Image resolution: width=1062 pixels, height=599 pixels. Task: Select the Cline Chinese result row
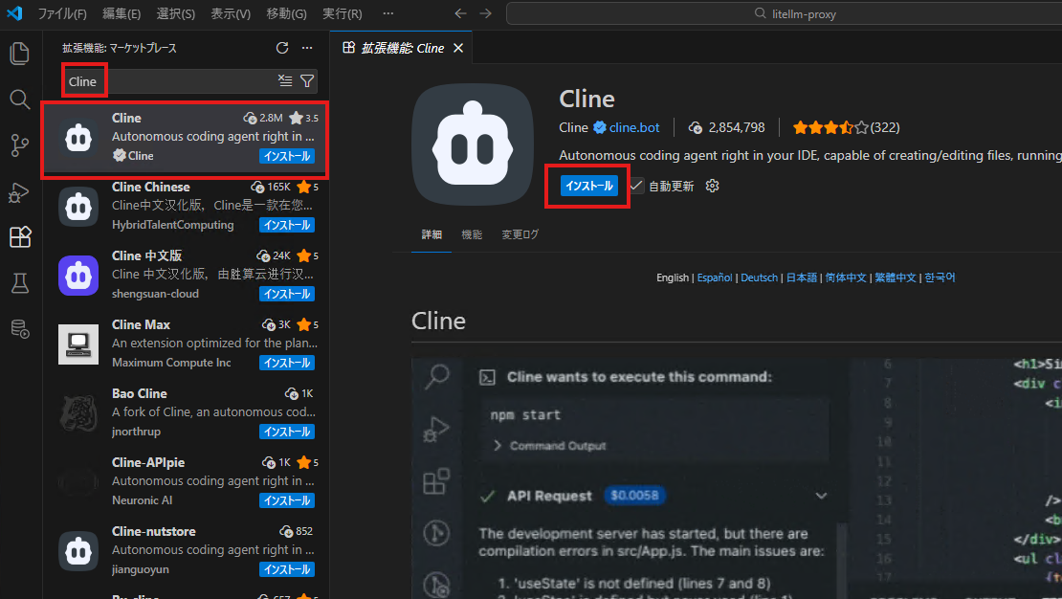click(187, 206)
